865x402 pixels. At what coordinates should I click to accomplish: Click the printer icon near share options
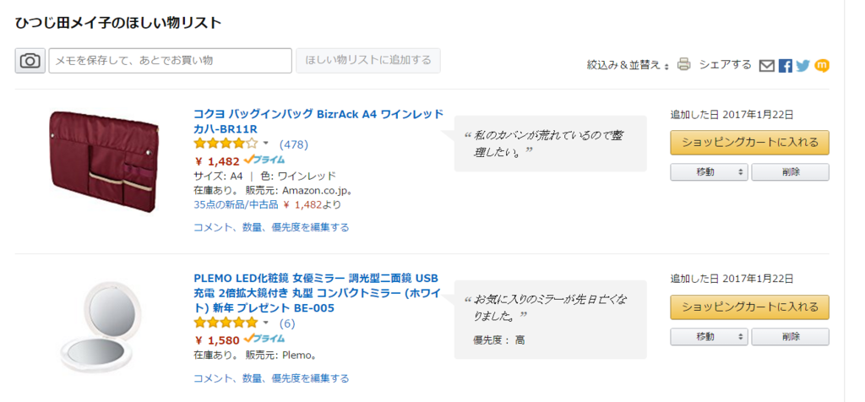tap(684, 64)
